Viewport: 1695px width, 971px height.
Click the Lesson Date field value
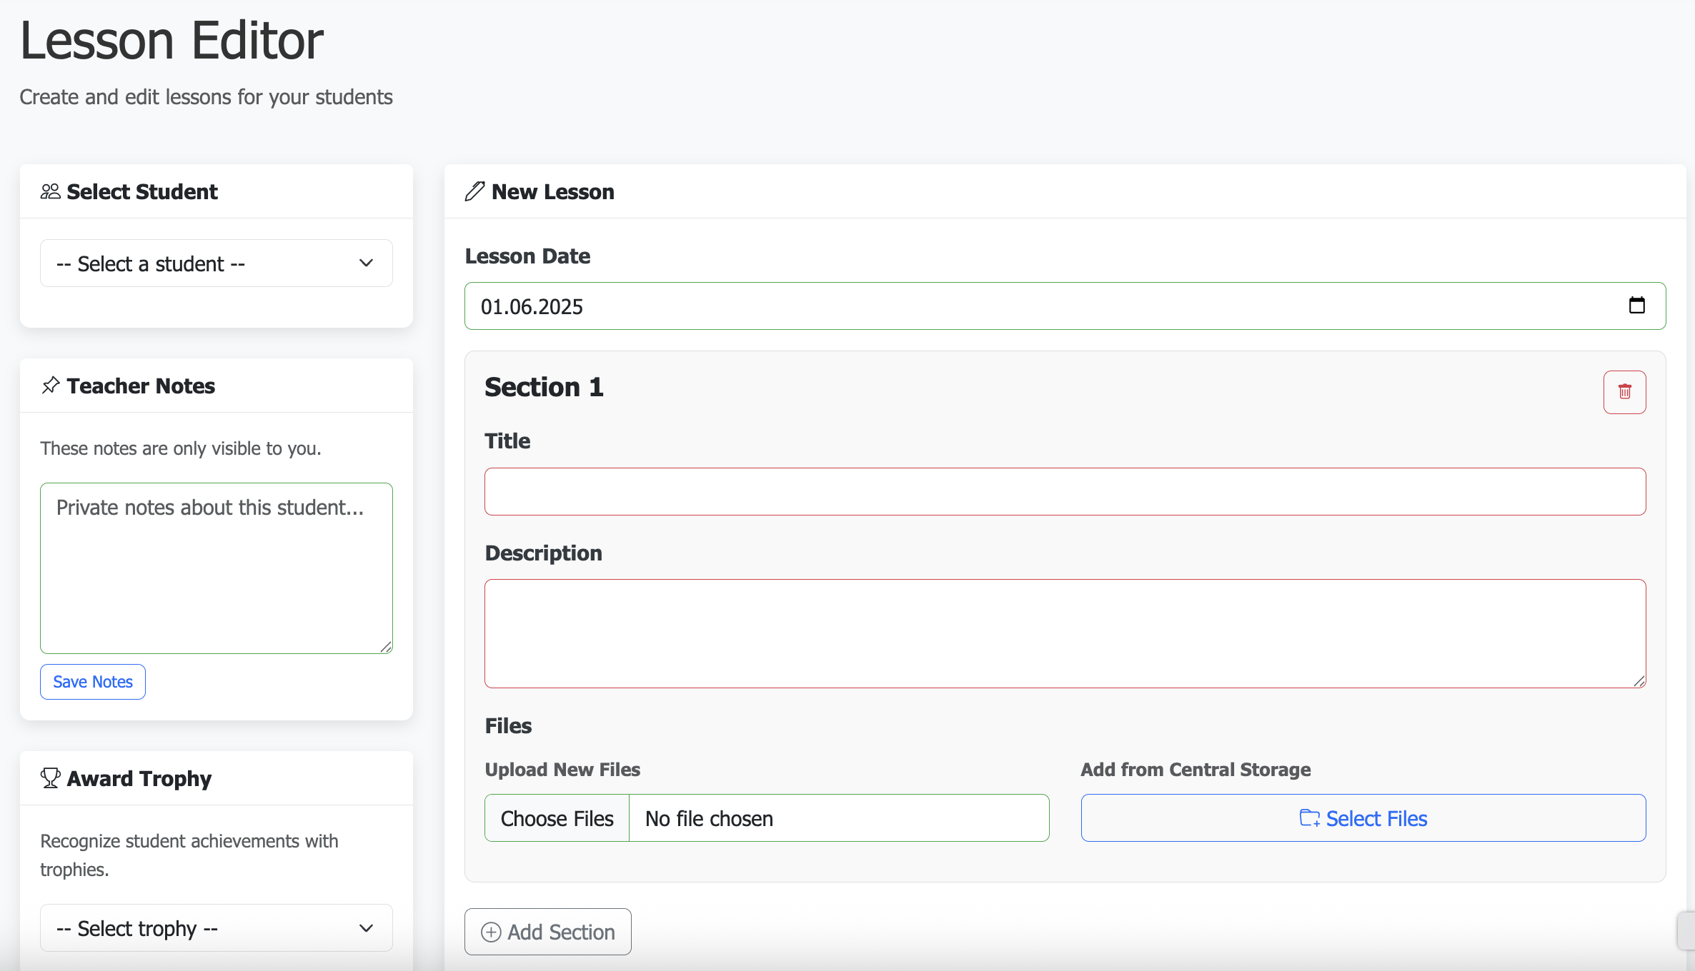click(532, 307)
